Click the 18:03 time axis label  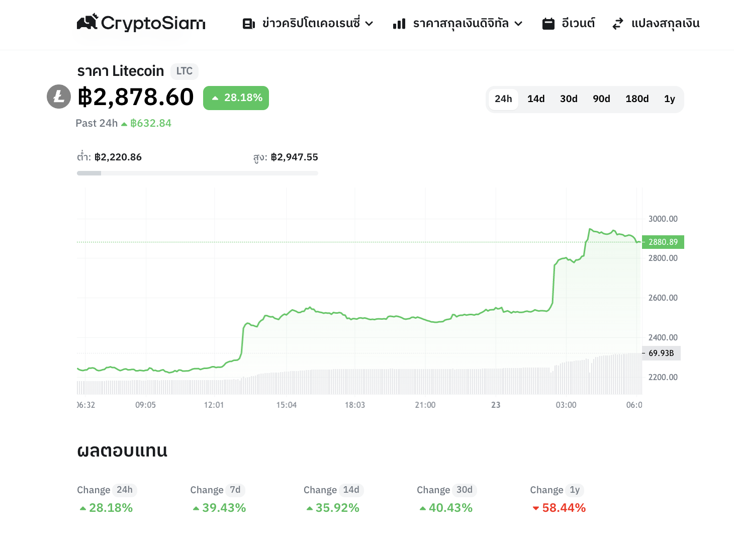click(355, 405)
